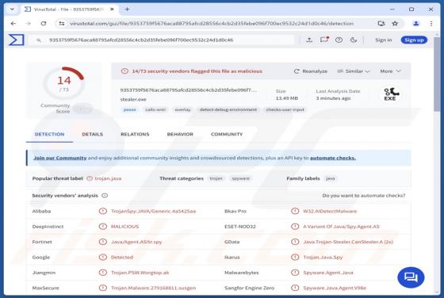Click the ESET-NOD32 detection warning icon

coord(295,227)
